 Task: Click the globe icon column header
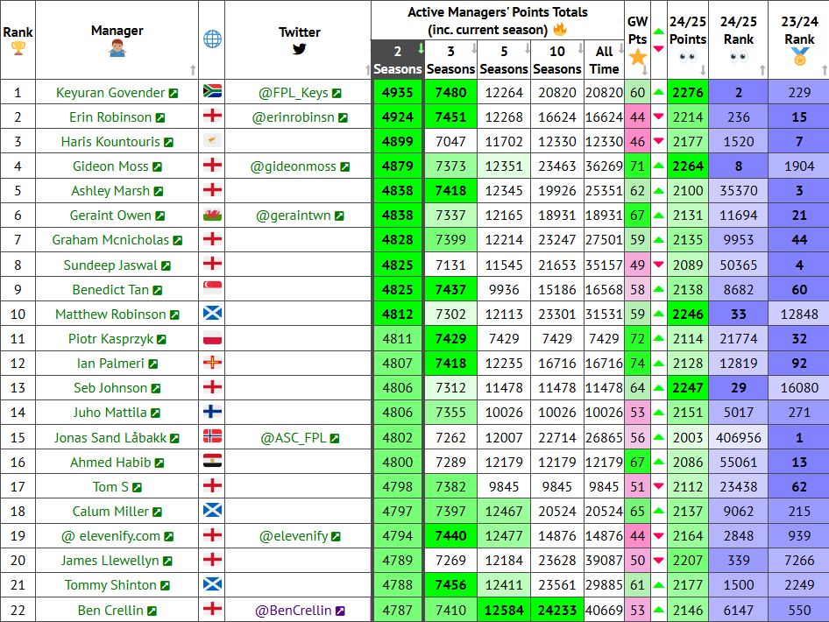point(212,39)
